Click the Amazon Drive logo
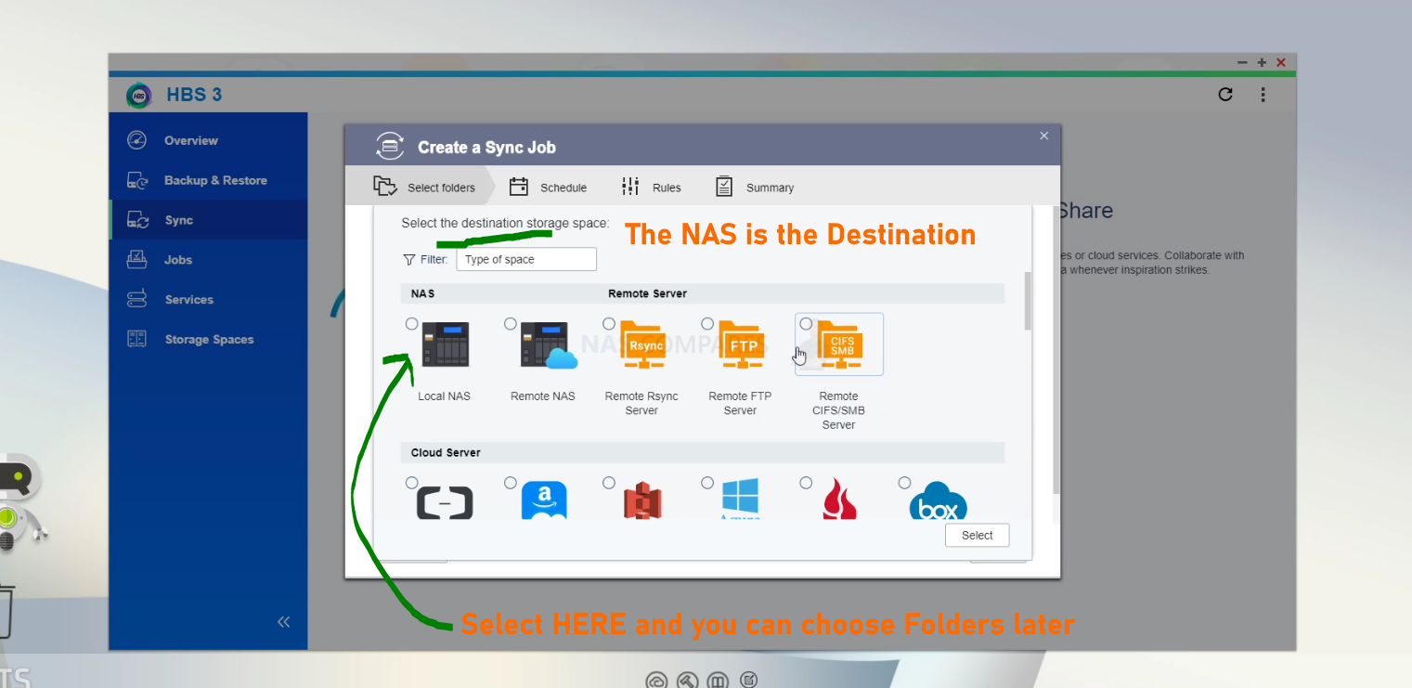1412x688 pixels. (544, 500)
